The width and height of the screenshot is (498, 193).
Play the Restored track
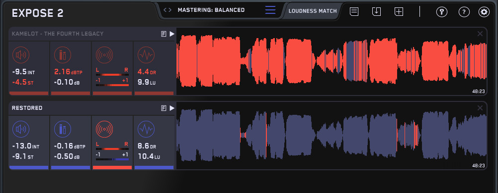(x=172, y=108)
